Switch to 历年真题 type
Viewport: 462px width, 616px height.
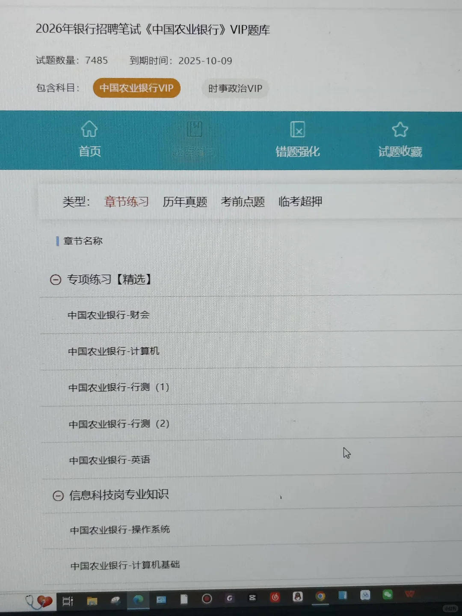pyautogui.click(x=185, y=201)
